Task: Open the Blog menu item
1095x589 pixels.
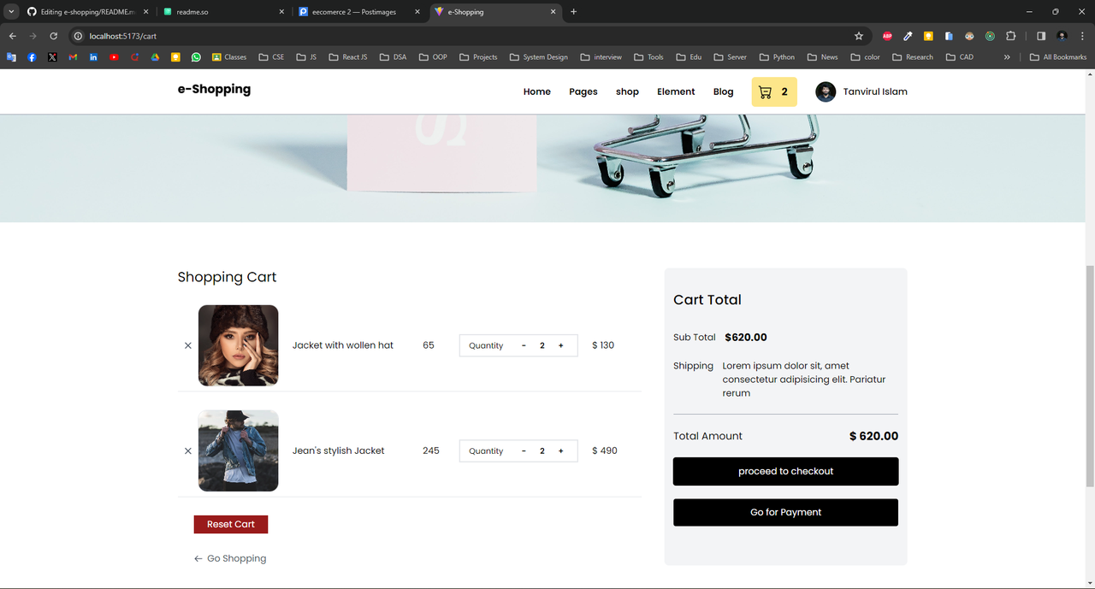Action: pyautogui.click(x=723, y=91)
